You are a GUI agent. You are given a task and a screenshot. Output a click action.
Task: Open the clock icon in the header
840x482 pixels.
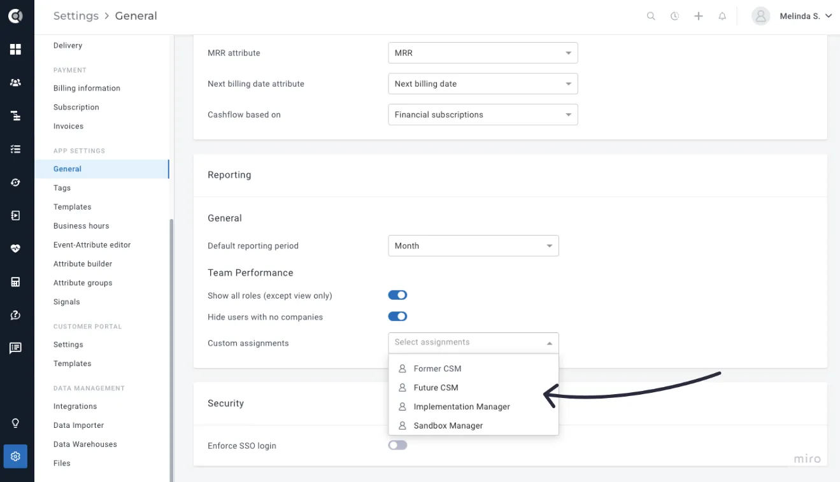click(x=674, y=17)
